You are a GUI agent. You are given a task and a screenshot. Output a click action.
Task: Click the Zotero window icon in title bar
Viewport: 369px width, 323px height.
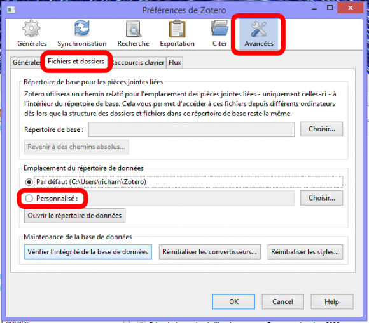(11, 10)
